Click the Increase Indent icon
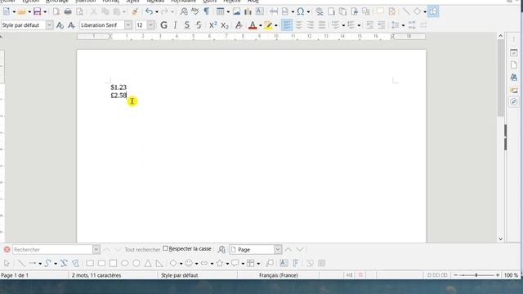 click(x=369, y=25)
